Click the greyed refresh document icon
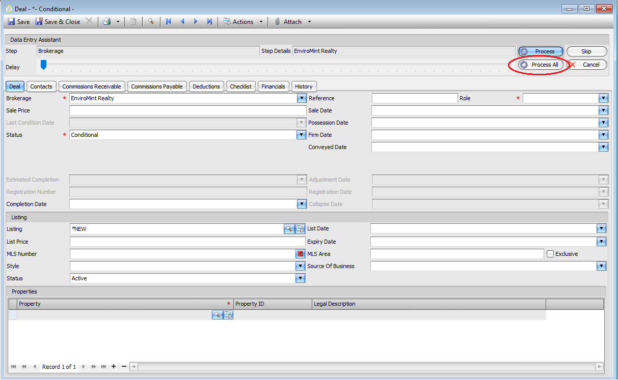Viewport: 618px width, 380px height. point(133,21)
